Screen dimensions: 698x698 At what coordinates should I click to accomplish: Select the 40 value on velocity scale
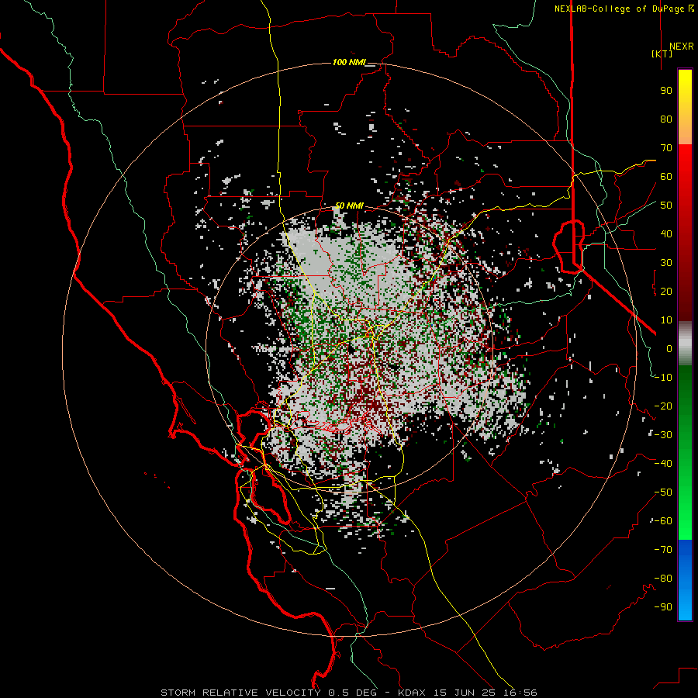coord(666,233)
